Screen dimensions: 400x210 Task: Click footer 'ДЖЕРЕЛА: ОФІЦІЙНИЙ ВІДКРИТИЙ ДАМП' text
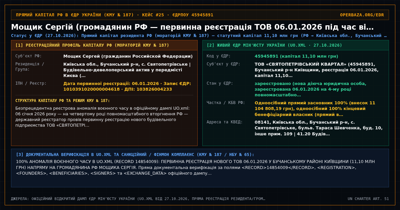tap(138, 199)
